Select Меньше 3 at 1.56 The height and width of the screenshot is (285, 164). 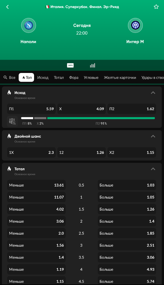36,245
